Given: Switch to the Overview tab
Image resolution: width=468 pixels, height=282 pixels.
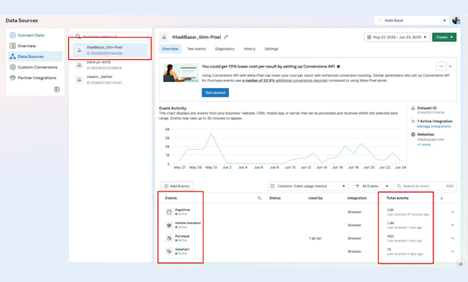Looking at the screenshot, I should 170,49.
